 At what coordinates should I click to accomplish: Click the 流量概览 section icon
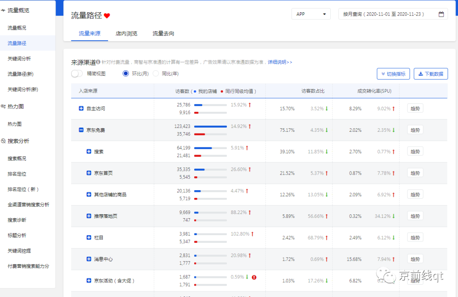(3, 11)
